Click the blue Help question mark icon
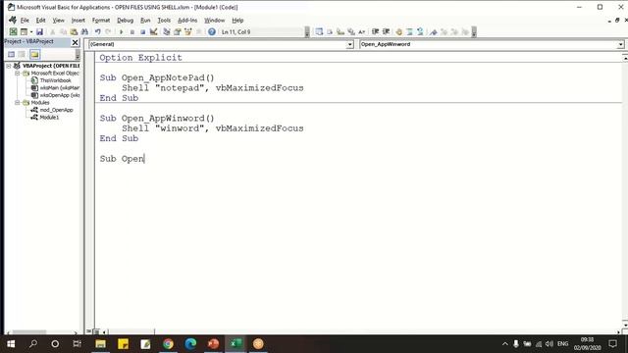628x353 pixels. click(x=212, y=31)
